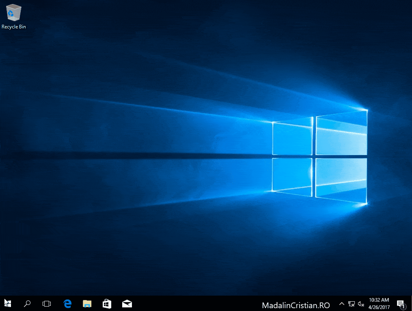The image size is (412, 311).
Task: Open the Recycle Bin desktop icon
Action: point(13,16)
